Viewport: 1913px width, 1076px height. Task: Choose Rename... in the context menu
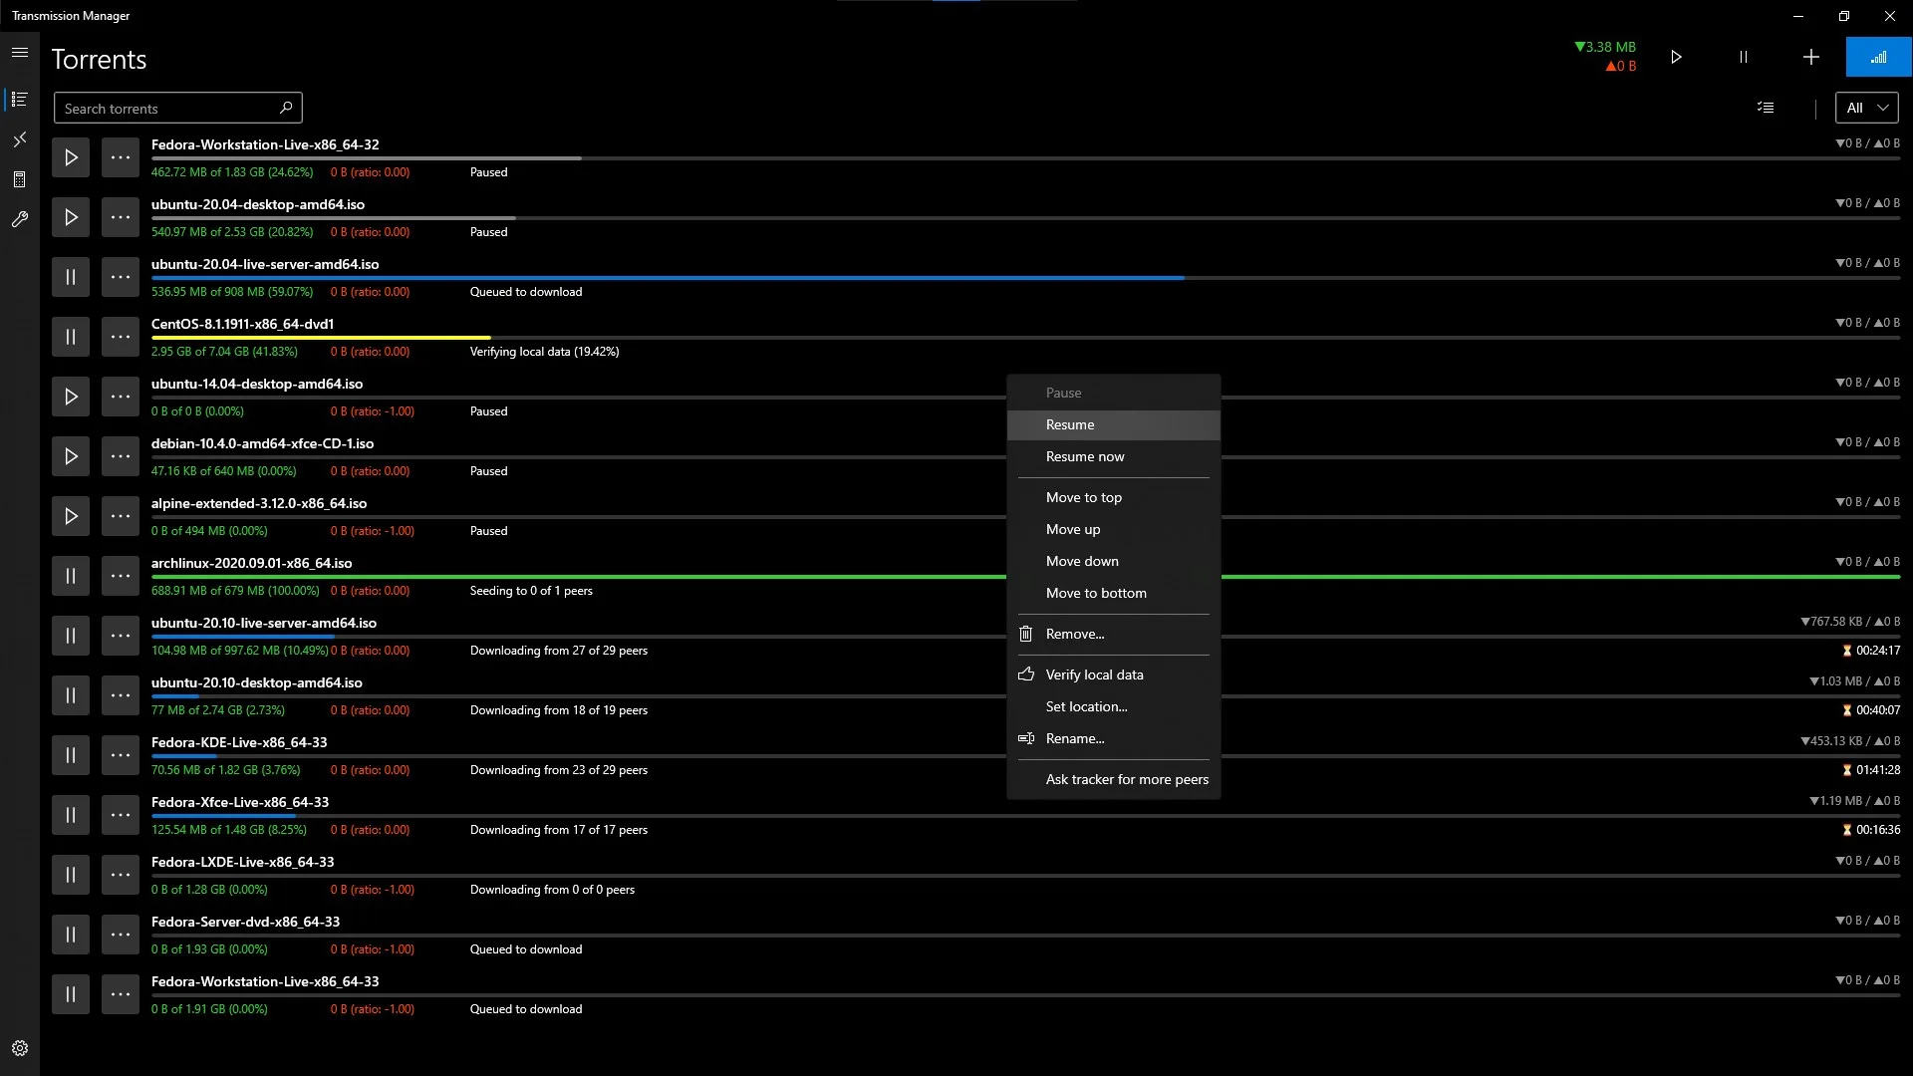pyautogui.click(x=1113, y=738)
